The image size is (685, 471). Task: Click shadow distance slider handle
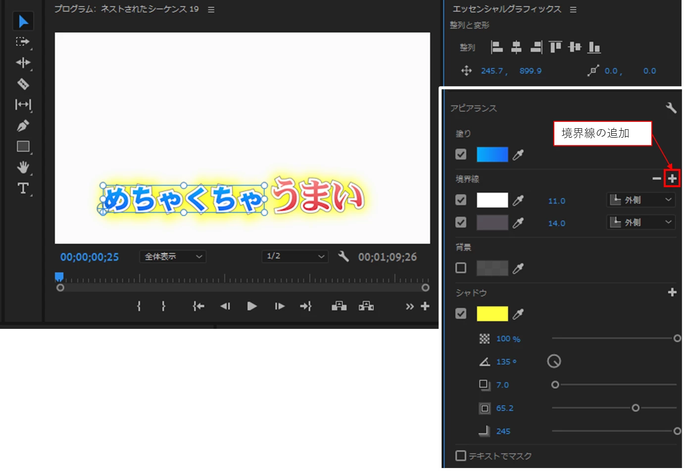pyautogui.click(x=555, y=384)
